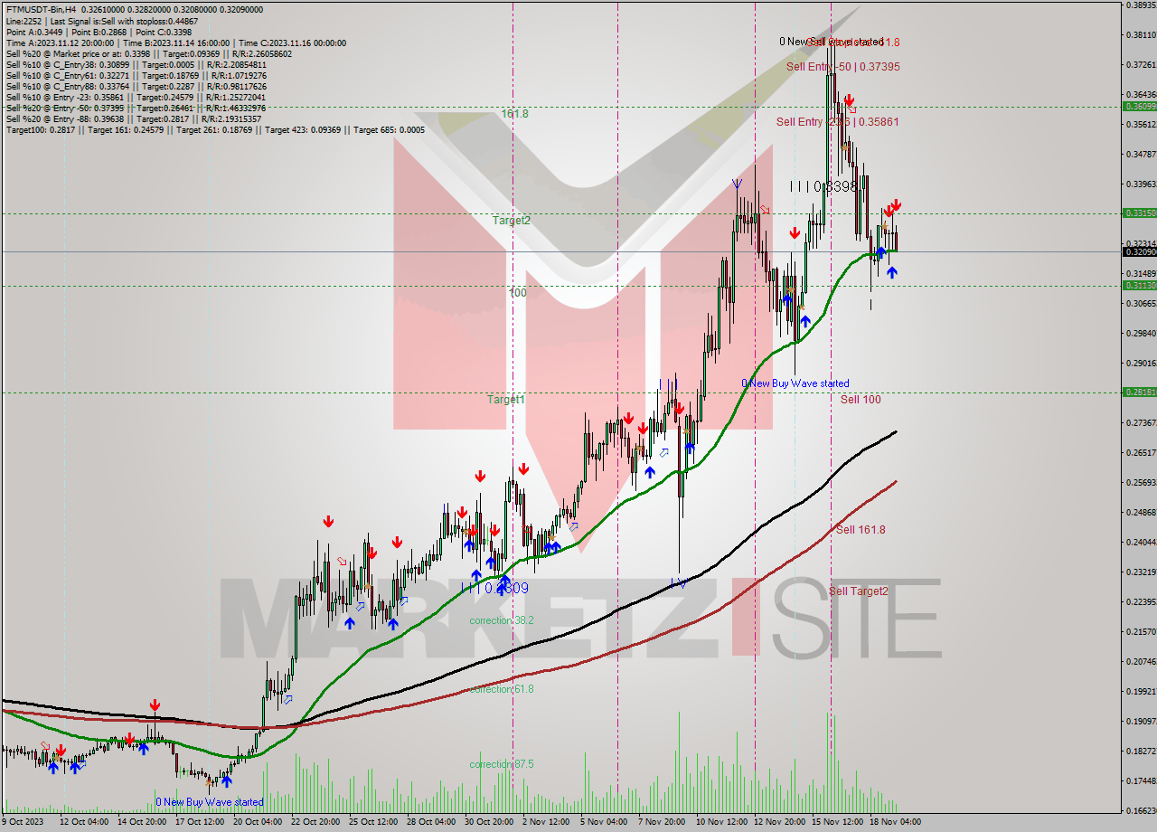
Task: Click the 0.34787 price axis label
Action: point(1141,154)
